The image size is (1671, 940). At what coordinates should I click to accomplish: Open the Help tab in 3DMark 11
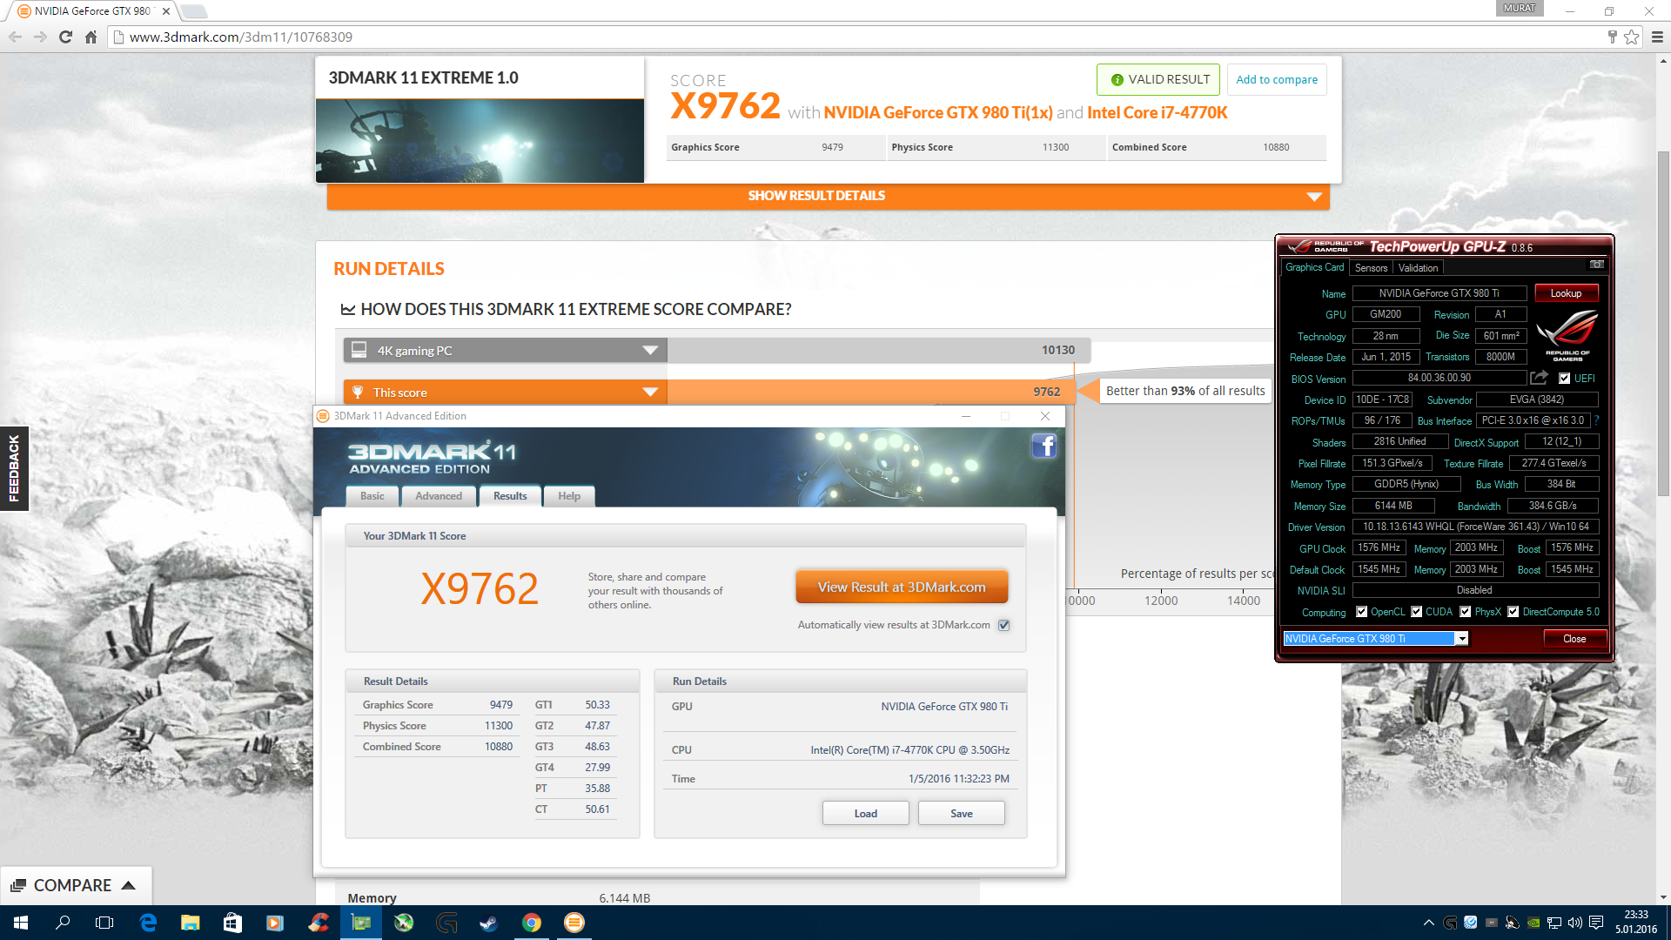coord(569,496)
